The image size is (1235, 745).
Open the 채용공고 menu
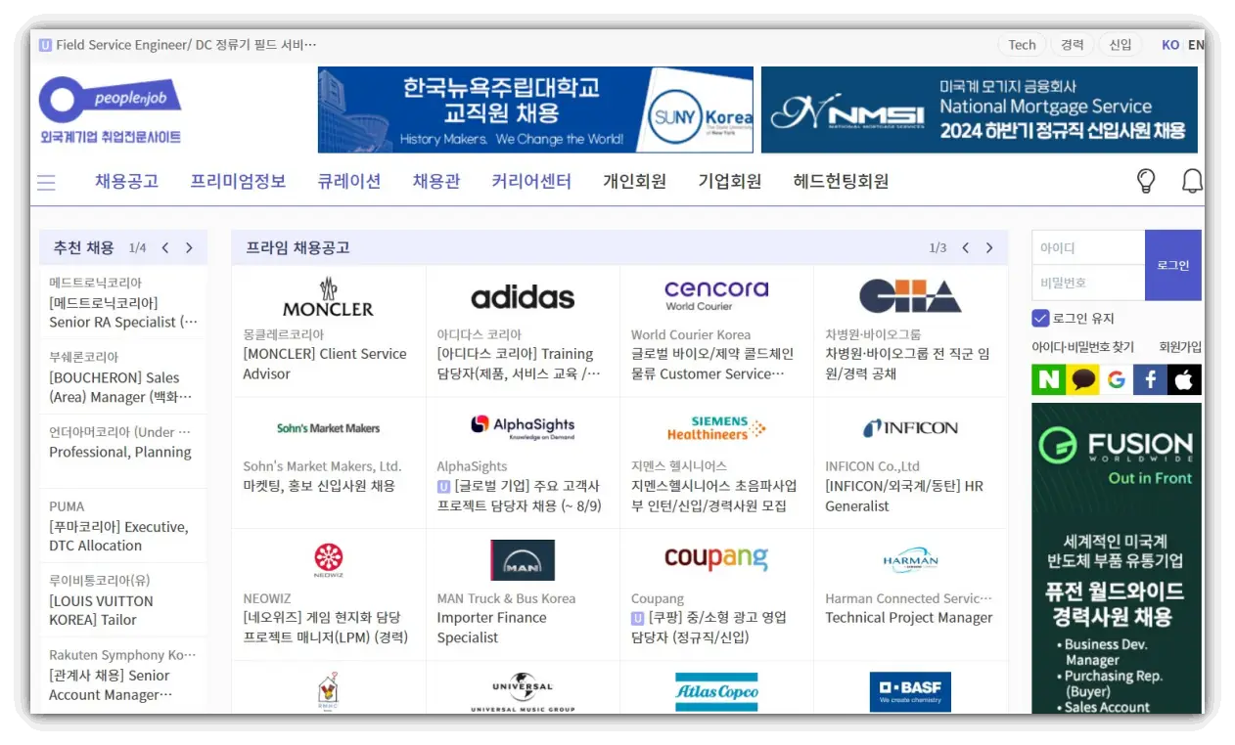click(126, 181)
